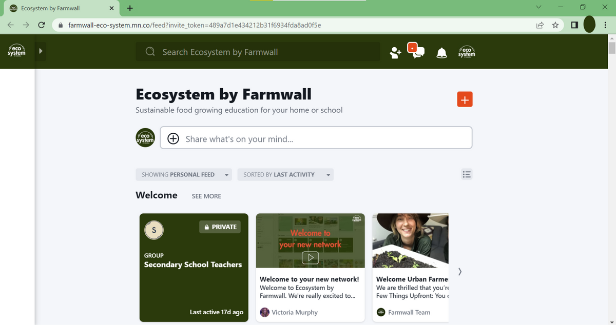Screen dimensions: 616x325
Task: Click Farmwall Team author name
Action: (409, 312)
